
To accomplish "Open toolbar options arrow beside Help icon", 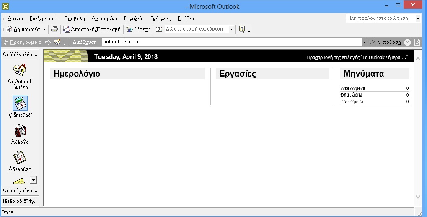I will tap(249, 31).
